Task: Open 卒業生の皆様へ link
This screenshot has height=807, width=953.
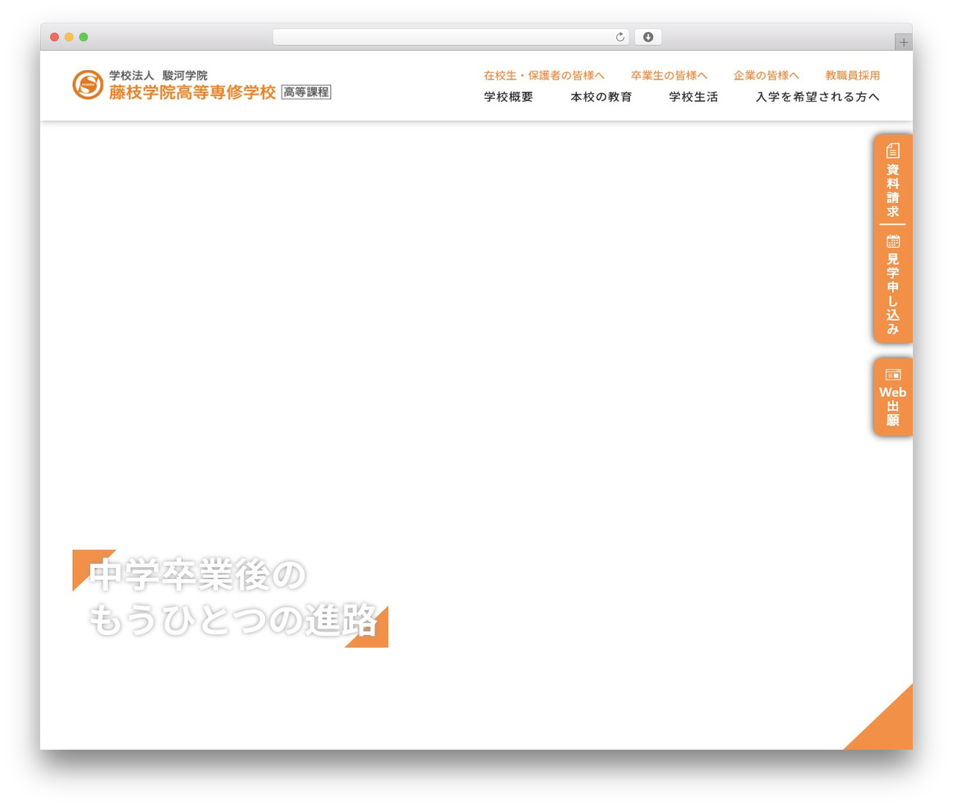Action: 669,75
